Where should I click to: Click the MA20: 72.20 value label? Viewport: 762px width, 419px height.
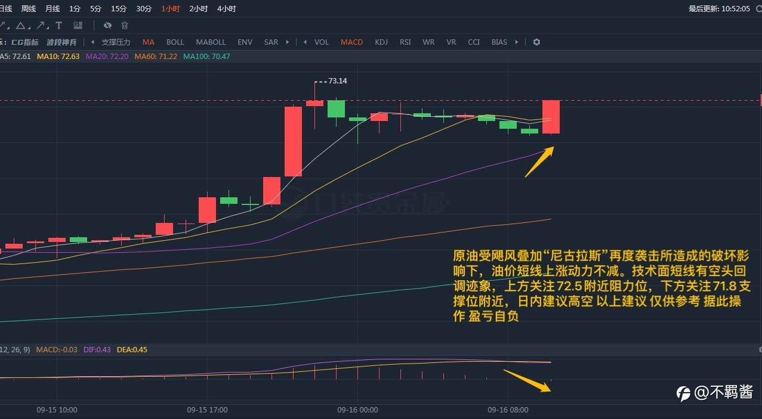point(107,57)
